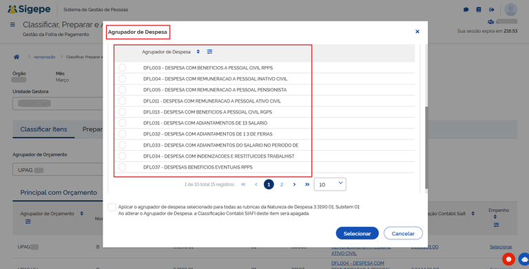The image size is (529, 269).
Task: Select DFL032 adiantamentos de ferias radio
Action: click(122, 134)
